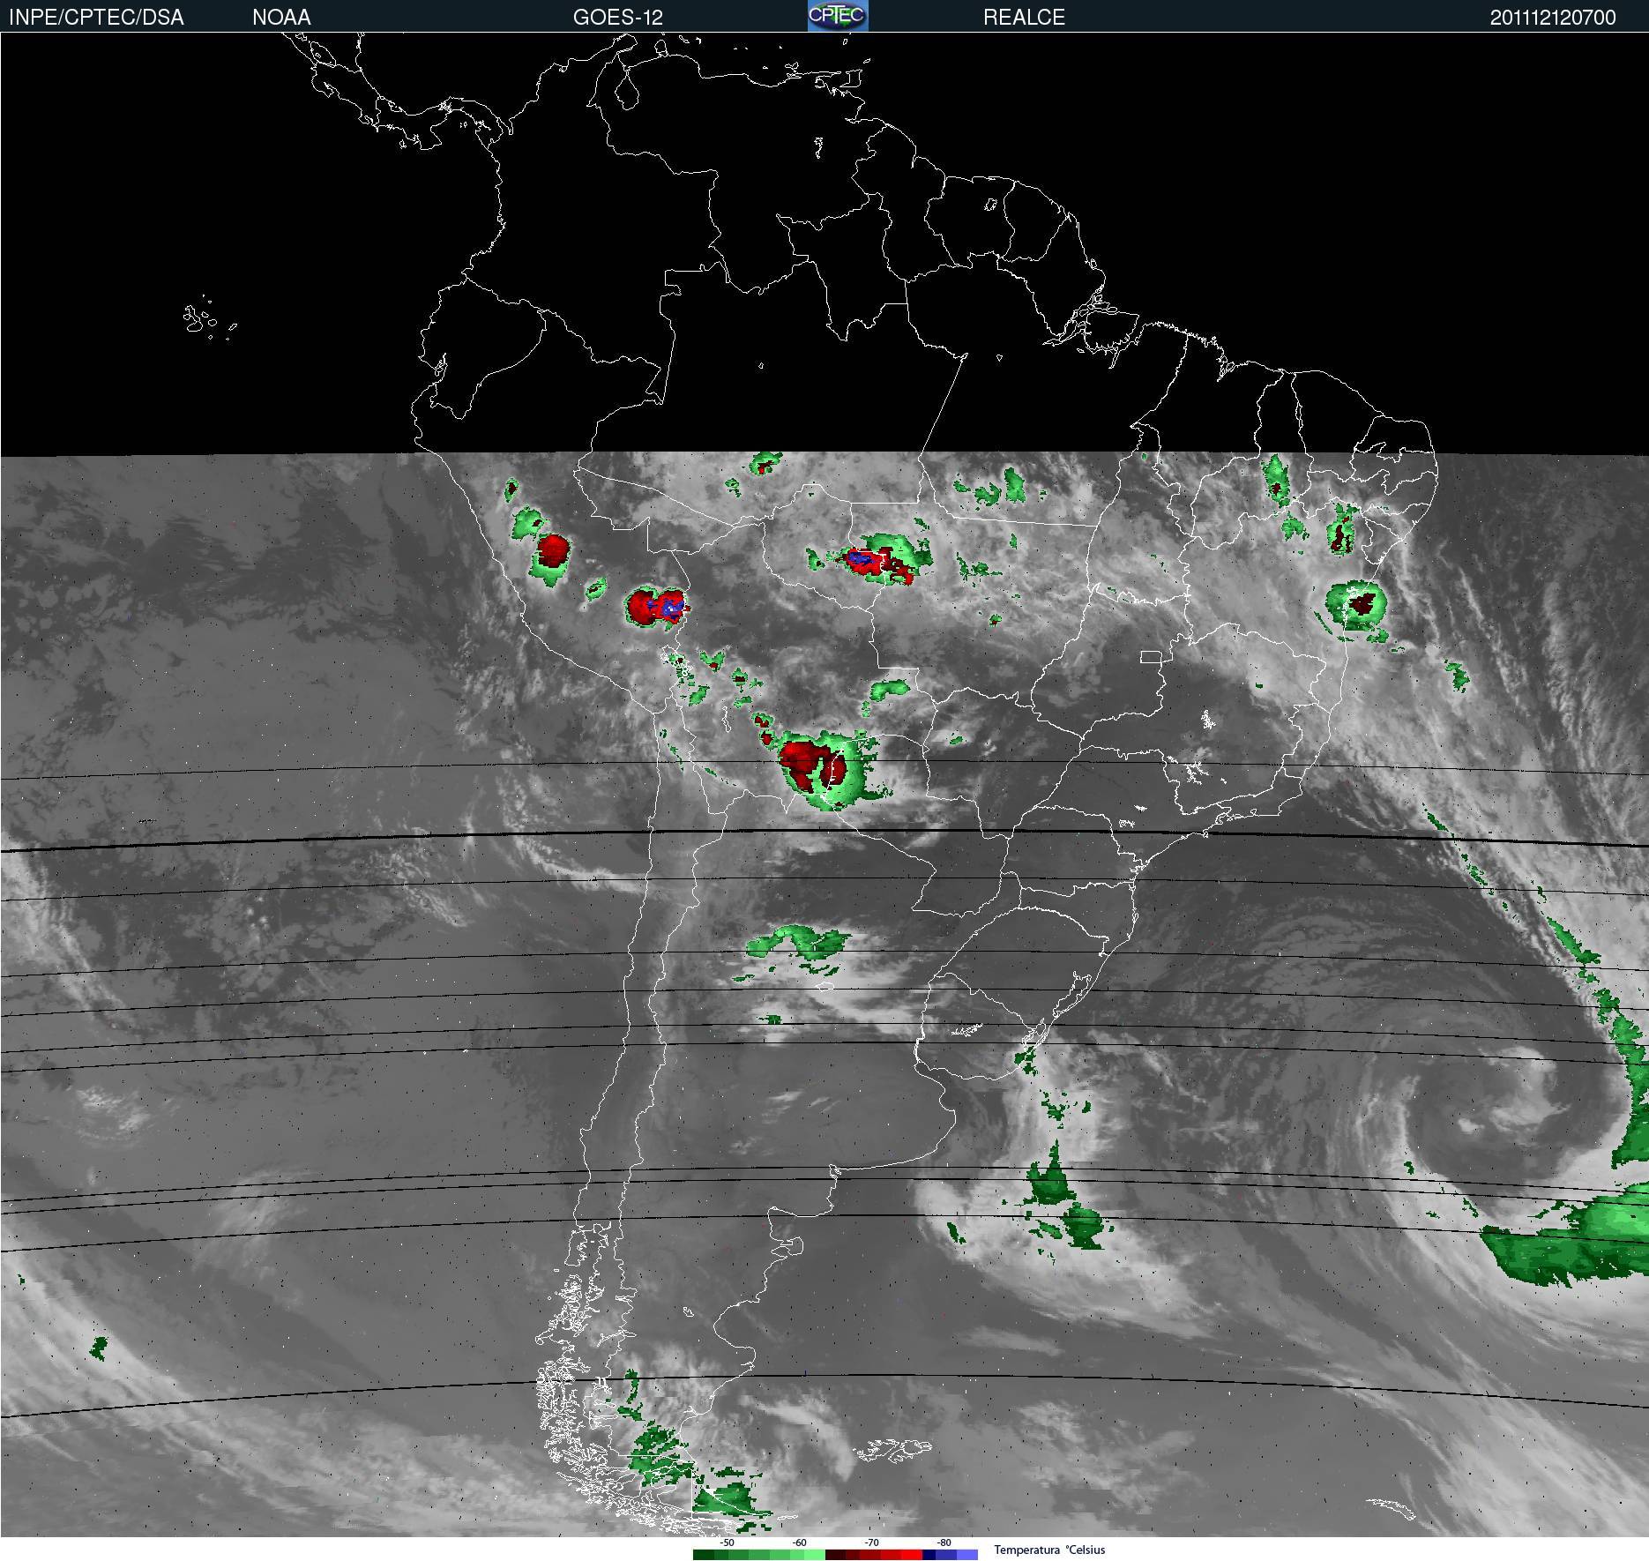Click the 201112120700 timestamp
This screenshot has width=1649, height=1561.
tap(1553, 18)
